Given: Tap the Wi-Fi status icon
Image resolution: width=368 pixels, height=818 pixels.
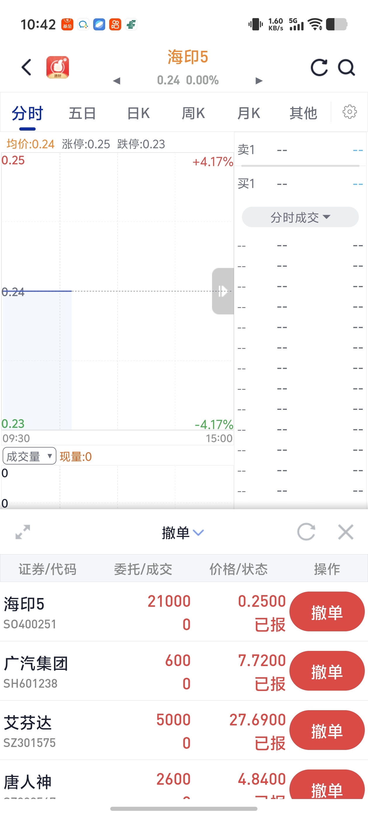Looking at the screenshot, I should (x=315, y=25).
